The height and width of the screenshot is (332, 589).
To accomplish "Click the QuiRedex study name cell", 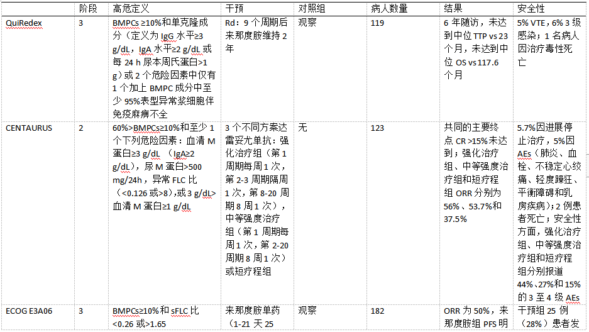I will point(24,23).
